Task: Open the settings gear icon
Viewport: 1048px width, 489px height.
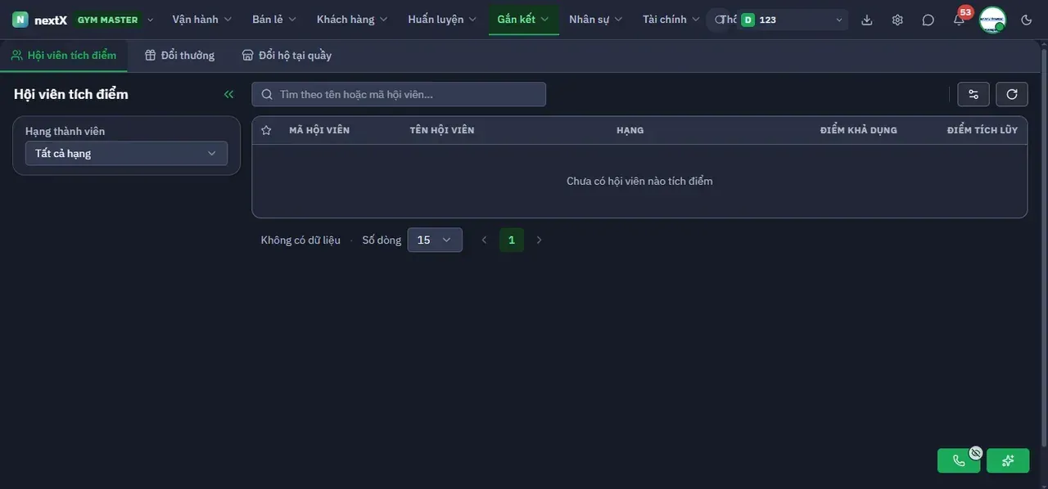Action: [x=897, y=20]
